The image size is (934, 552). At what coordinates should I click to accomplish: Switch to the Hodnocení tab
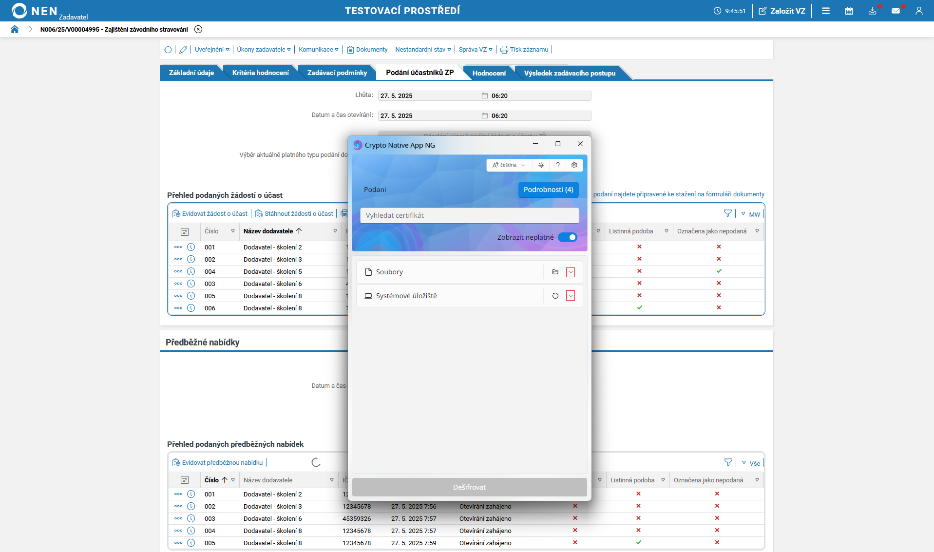pyautogui.click(x=489, y=73)
